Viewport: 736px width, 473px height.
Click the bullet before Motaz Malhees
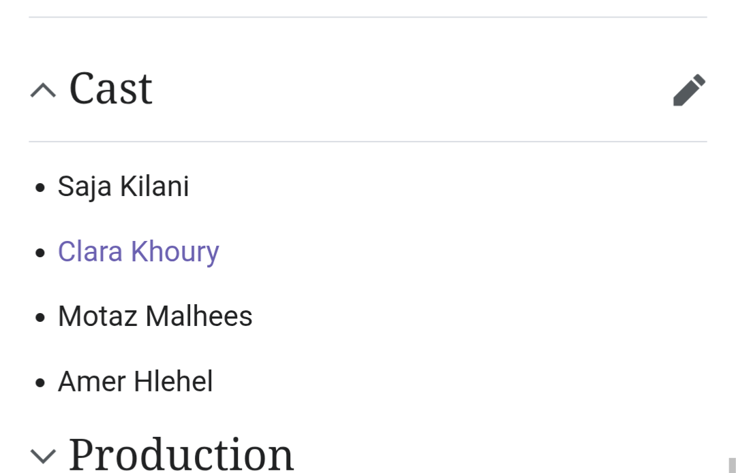point(40,318)
